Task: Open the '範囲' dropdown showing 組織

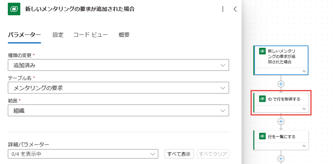Action: click(x=118, y=110)
